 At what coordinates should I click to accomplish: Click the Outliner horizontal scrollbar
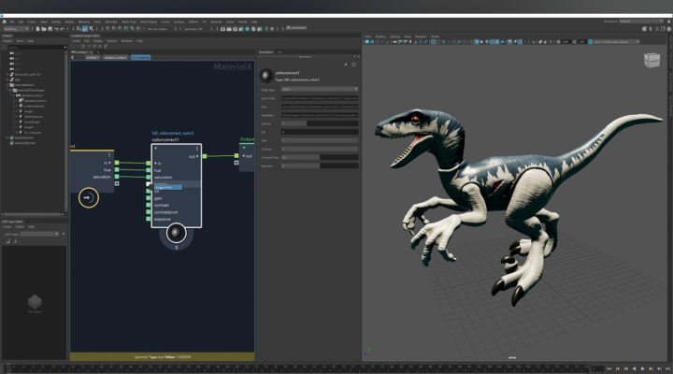(x=33, y=214)
